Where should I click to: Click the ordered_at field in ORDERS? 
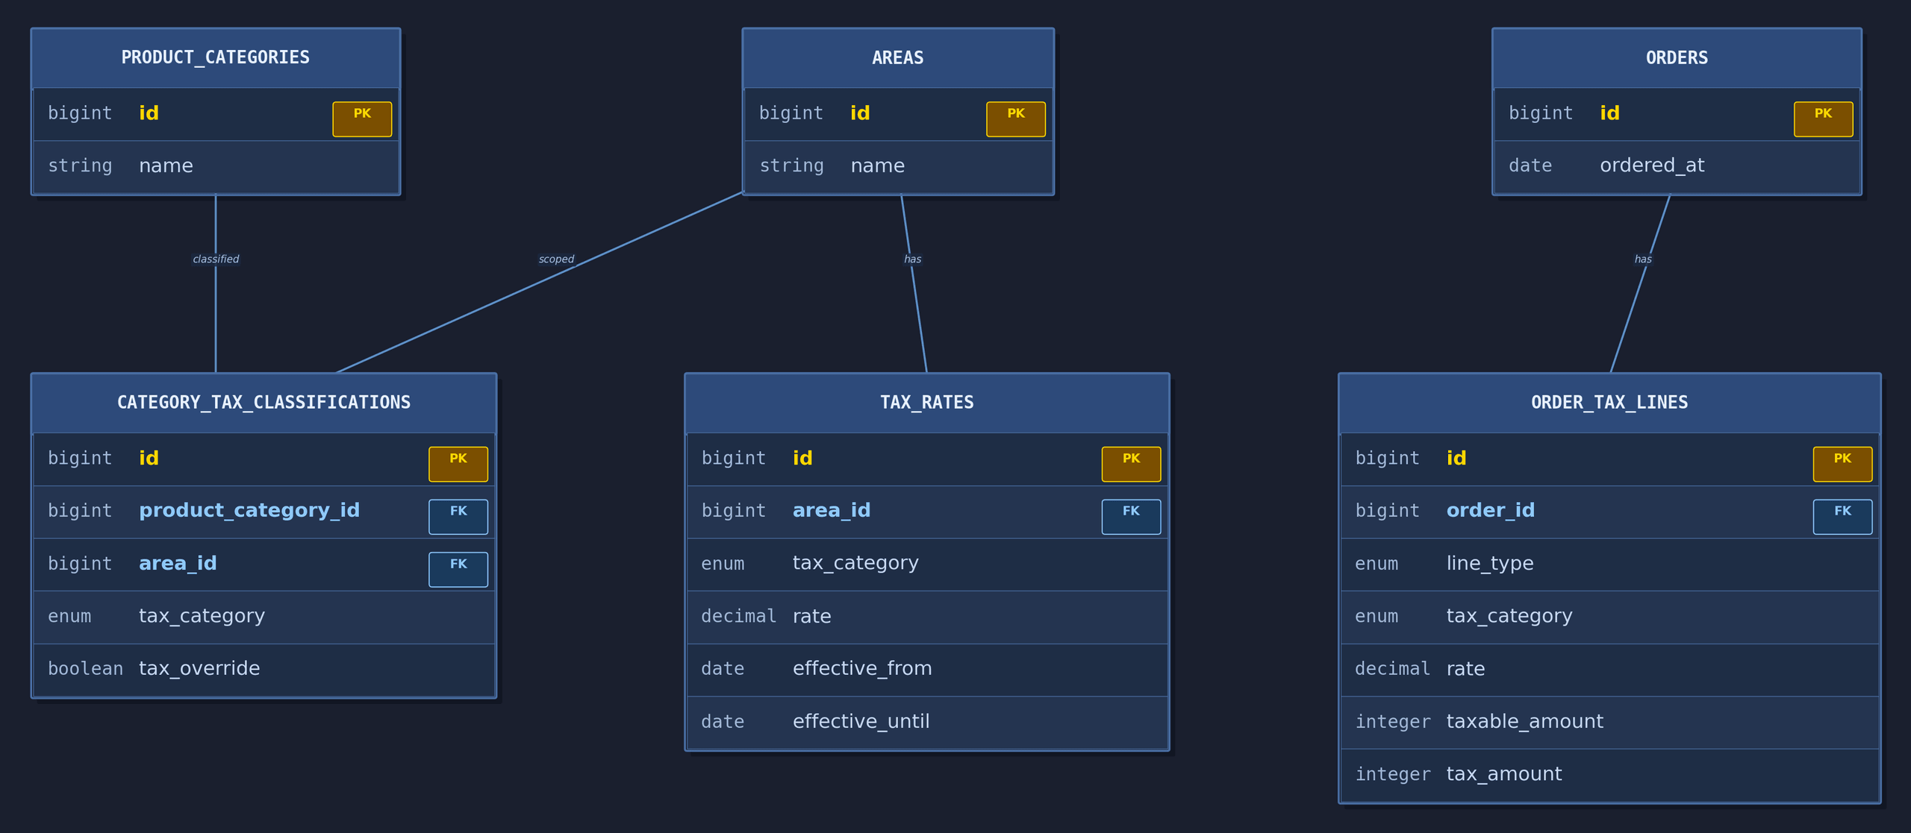tap(1652, 166)
